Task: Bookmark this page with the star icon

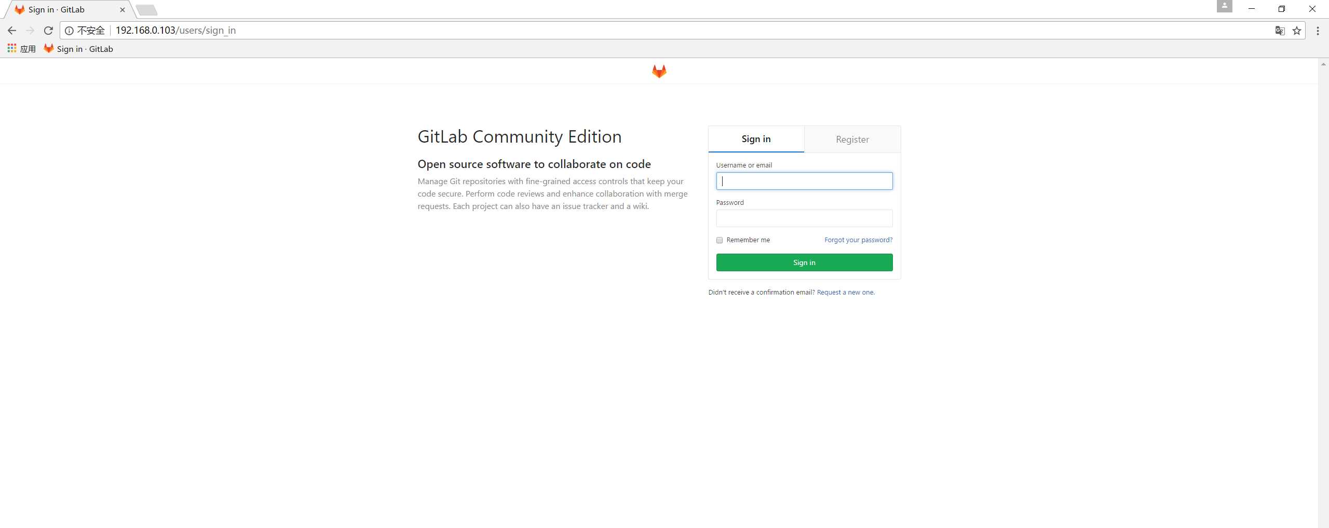Action: click(1296, 31)
